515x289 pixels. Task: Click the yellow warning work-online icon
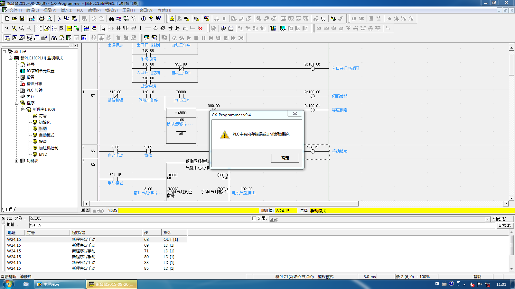click(x=172, y=19)
